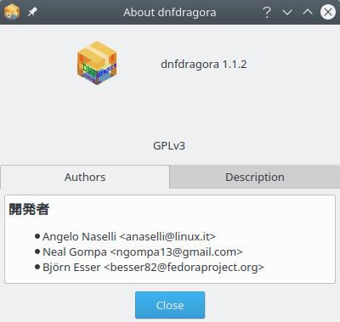
Task: Click the About dnfdragora title text
Action: (170, 13)
